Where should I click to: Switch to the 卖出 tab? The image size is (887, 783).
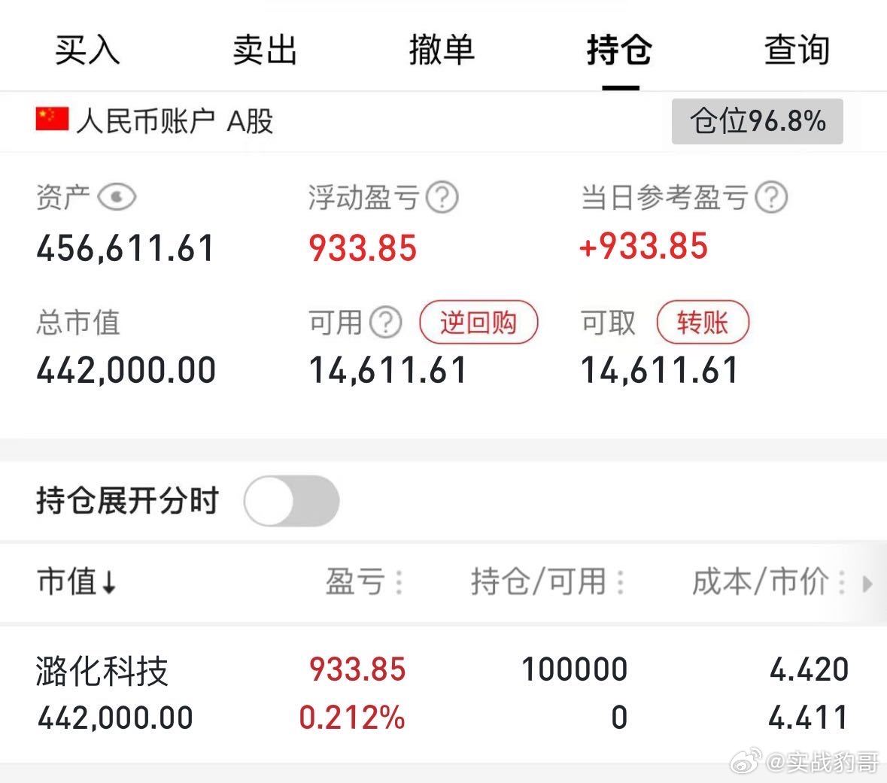point(265,51)
